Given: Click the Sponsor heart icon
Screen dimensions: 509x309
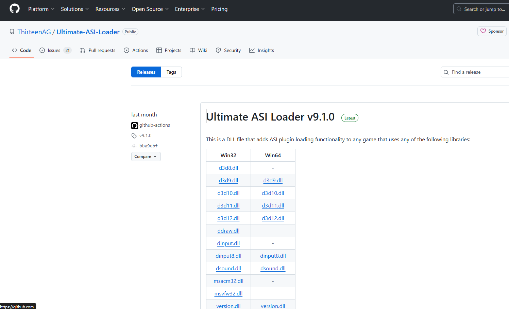Looking at the screenshot, I should pos(483,31).
